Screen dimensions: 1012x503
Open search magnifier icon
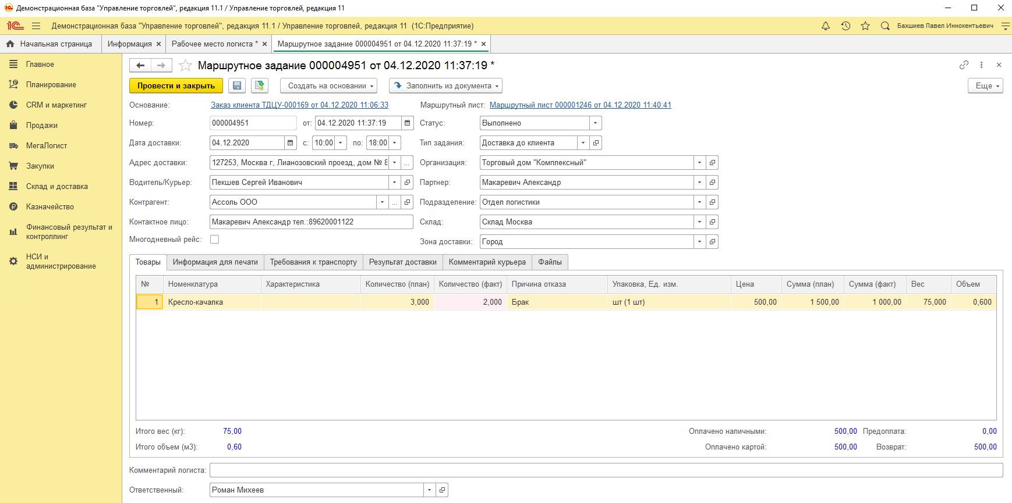tap(885, 26)
